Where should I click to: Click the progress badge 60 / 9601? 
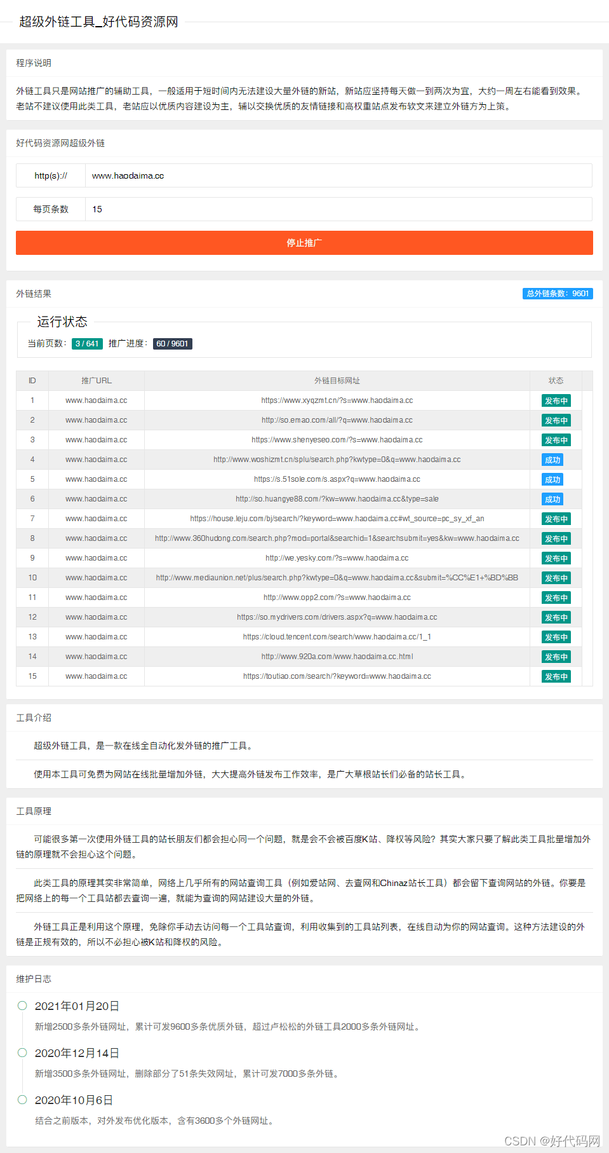pos(172,344)
